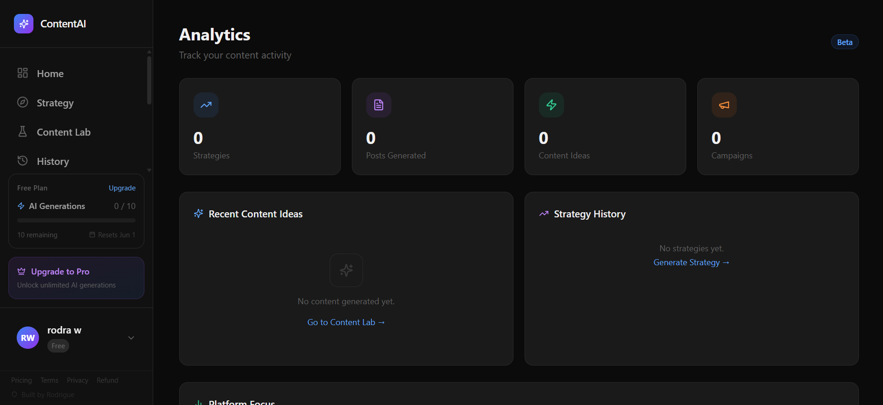Image resolution: width=883 pixels, height=405 pixels.
Task: Click the Content Ideas stat card
Action: (x=605, y=126)
